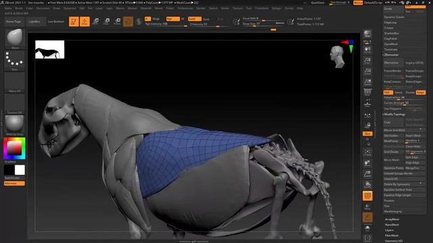Select the Move transform icon
The height and width of the screenshot is (243, 433).
(x=96, y=22)
